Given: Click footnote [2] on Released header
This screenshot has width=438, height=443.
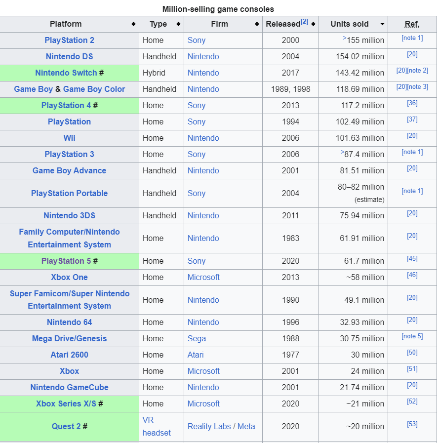Looking at the screenshot, I should pyautogui.click(x=304, y=22).
